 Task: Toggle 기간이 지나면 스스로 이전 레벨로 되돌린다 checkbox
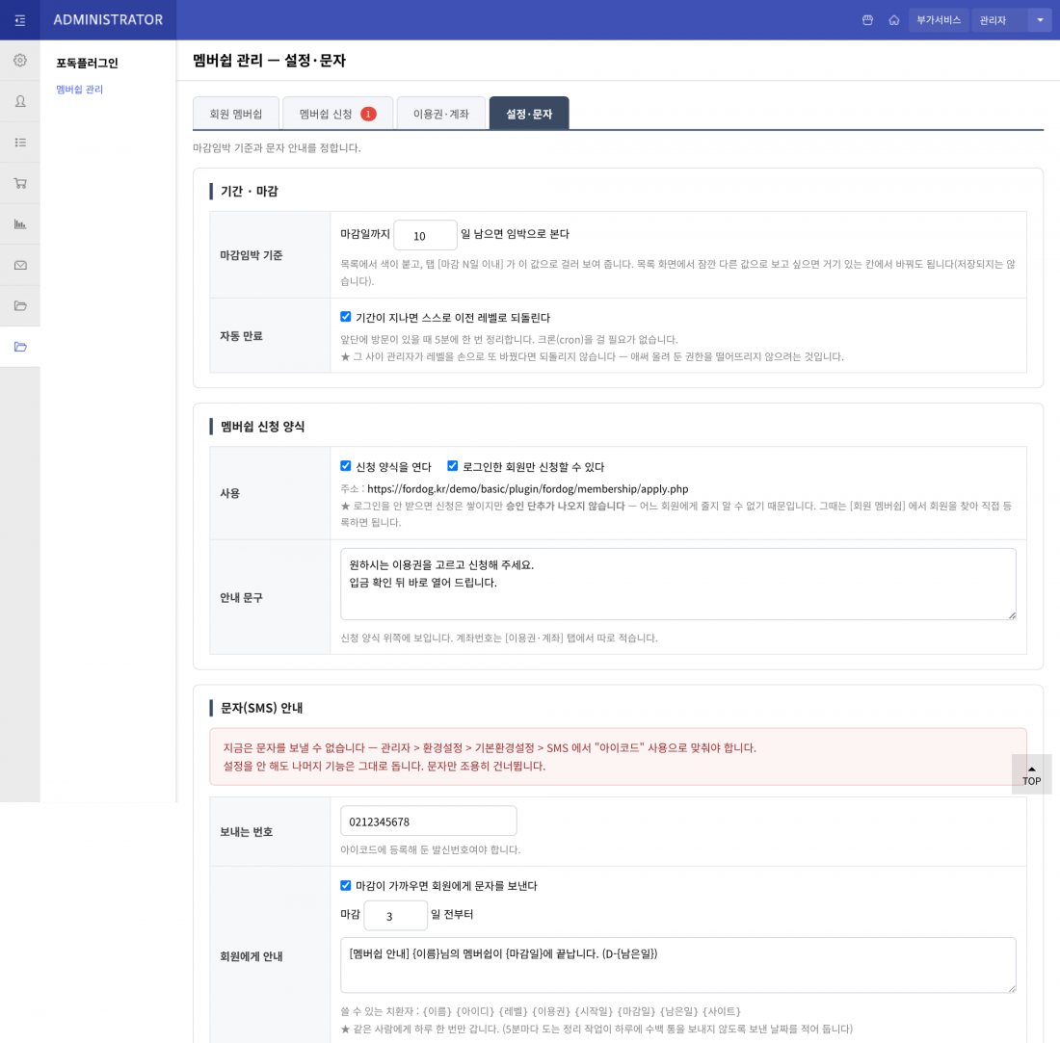[x=345, y=317]
